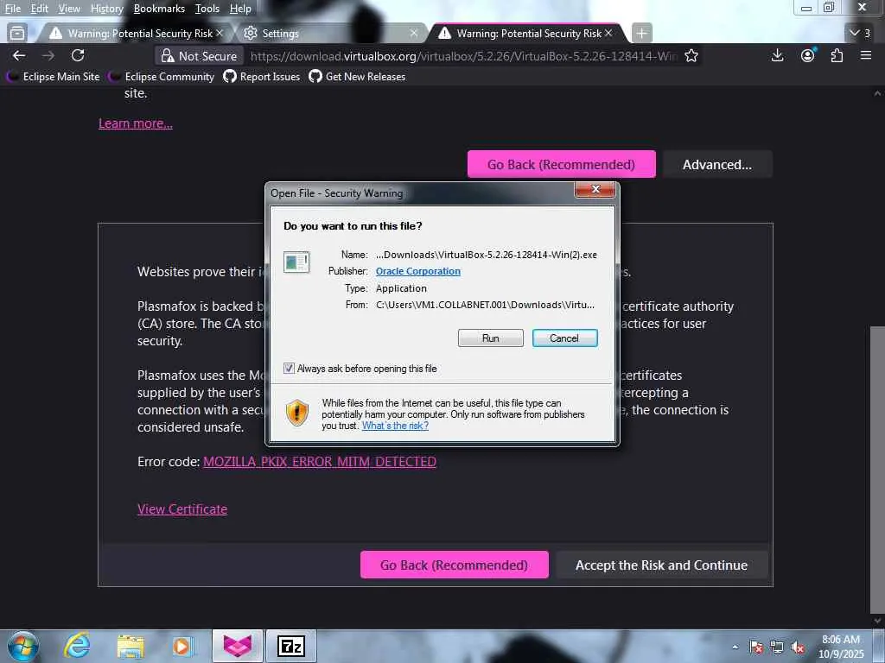This screenshot has width=885, height=663.
Task: Open the History menu
Action: pos(106,9)
